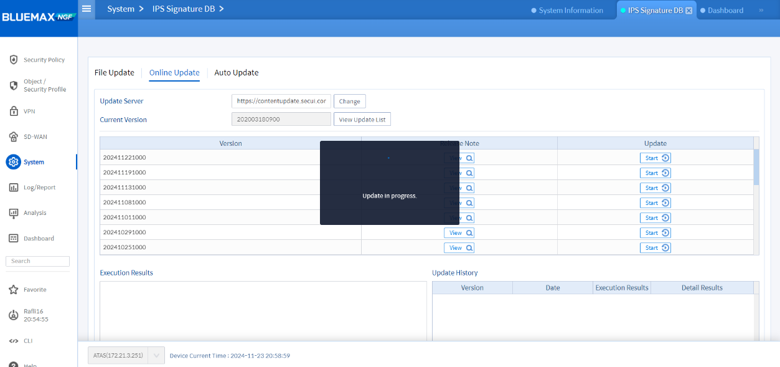
Task: Start update for version 202411221000
Action: [x=655, y=158]
